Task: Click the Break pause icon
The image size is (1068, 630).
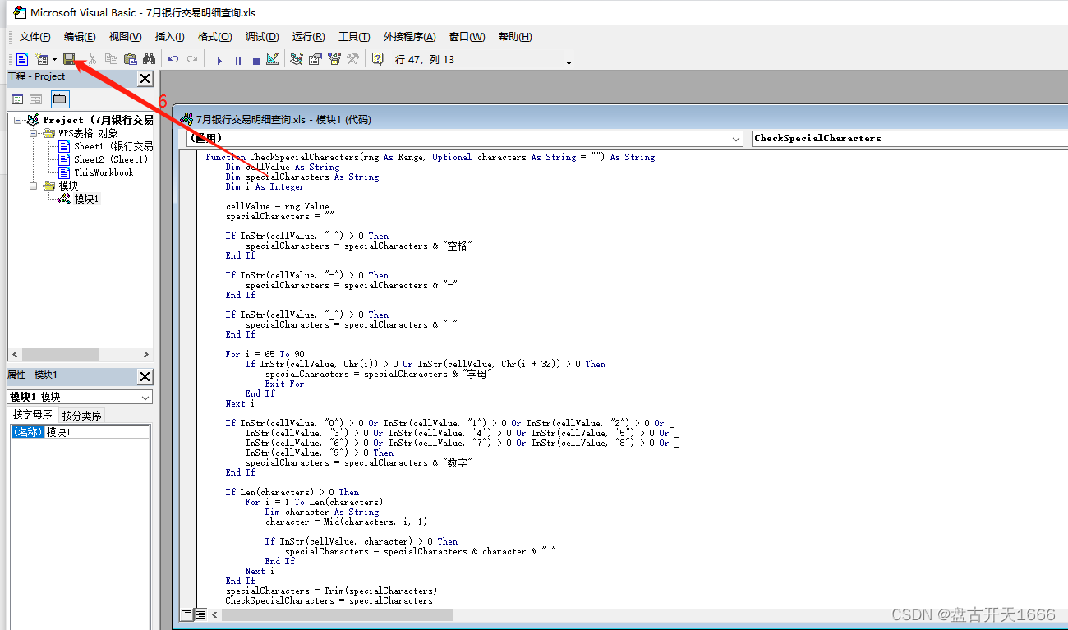Action: click(238, 60)
